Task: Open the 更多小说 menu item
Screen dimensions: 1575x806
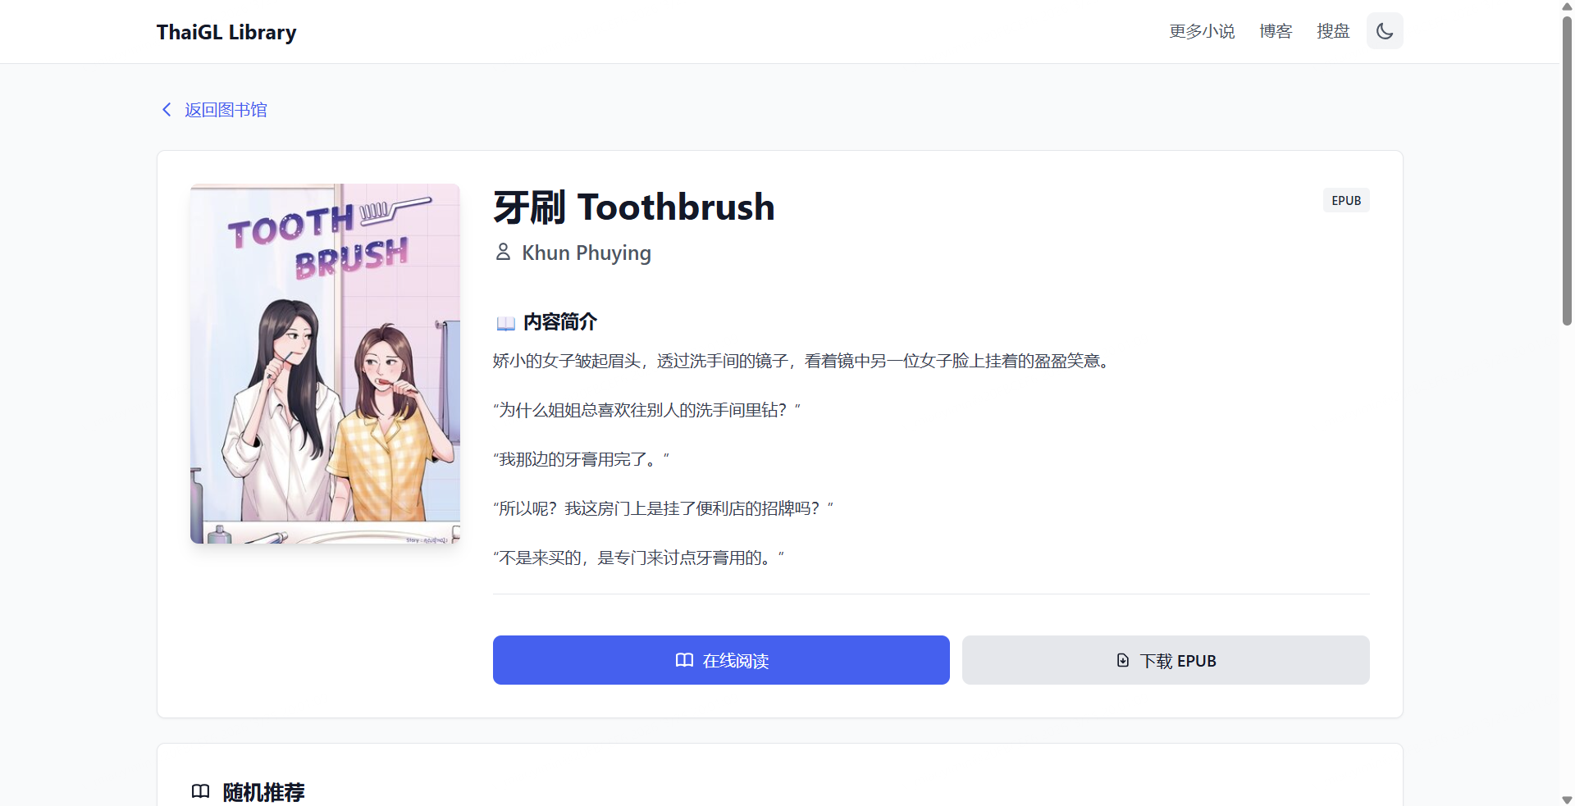Action: [x=1202, y=31]
